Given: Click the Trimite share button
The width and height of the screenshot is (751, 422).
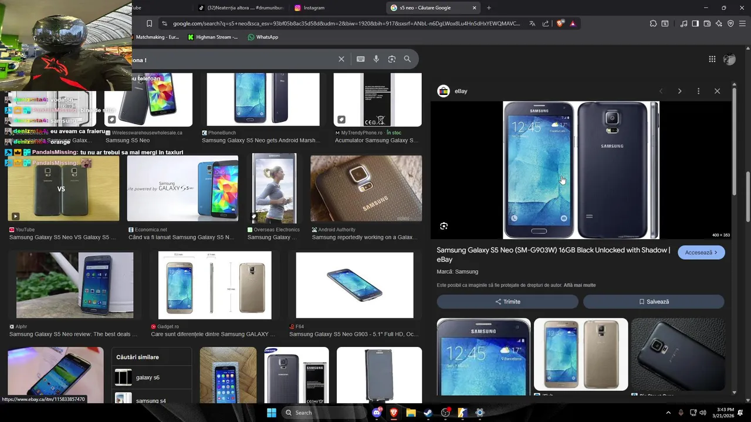Looking at the screenshot, I should (x=508, y=302).
